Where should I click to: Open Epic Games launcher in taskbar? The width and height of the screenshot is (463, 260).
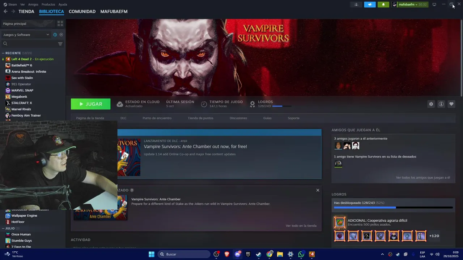248,254
